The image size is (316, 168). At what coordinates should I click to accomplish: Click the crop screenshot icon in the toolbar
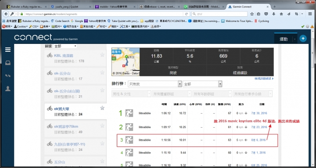pos(296,14)
